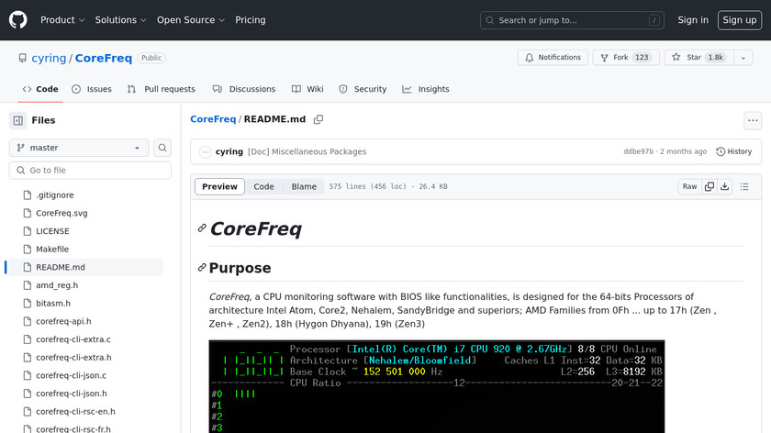Open corefreq-cli-rsc-en.h file

coord(75,411)
